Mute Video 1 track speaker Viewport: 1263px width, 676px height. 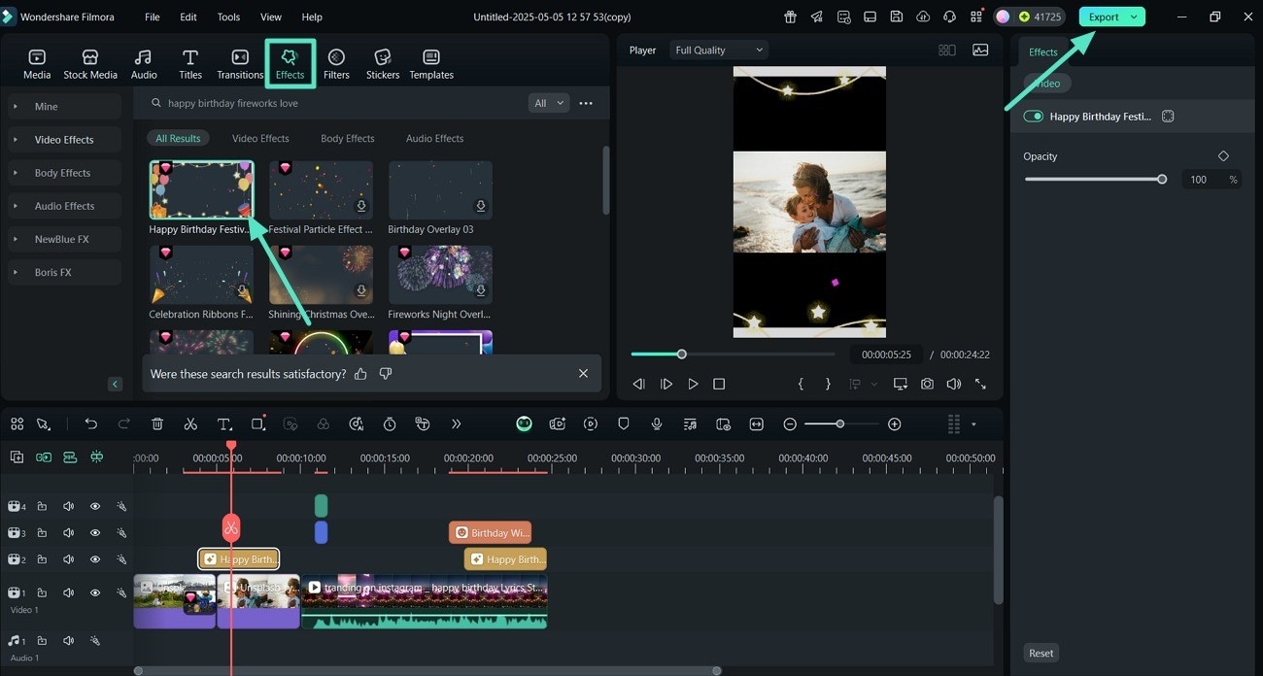[69, 592]
